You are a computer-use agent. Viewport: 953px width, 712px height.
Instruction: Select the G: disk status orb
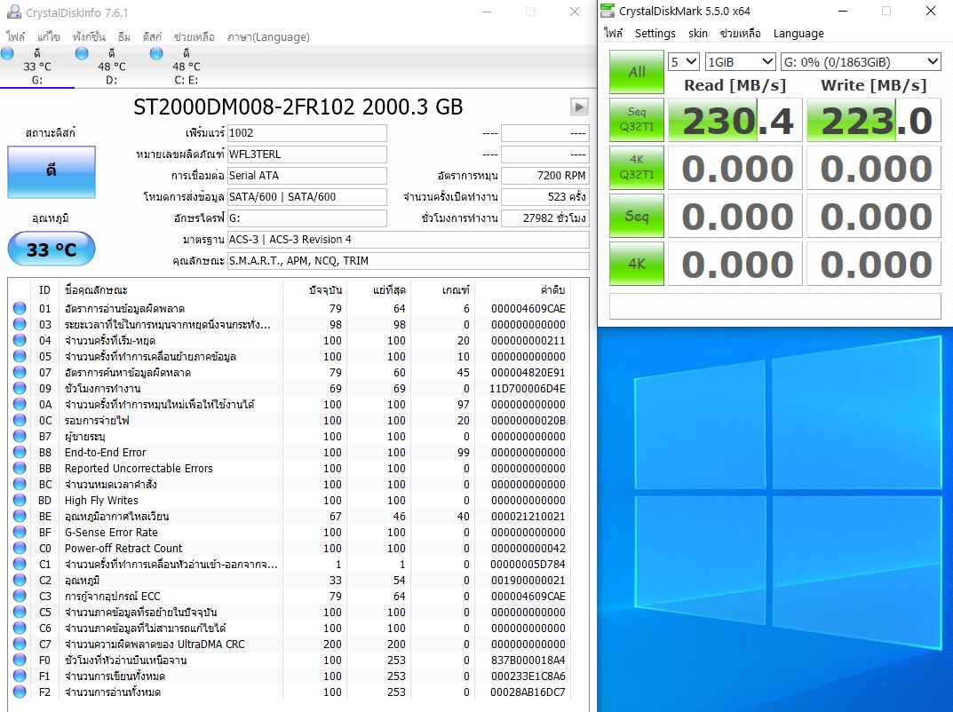click(7, 53)
